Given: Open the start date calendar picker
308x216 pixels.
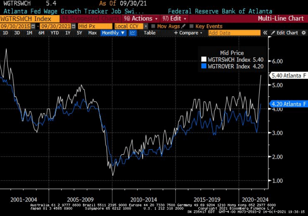Looking at the screenshot, I should (33, 26).
